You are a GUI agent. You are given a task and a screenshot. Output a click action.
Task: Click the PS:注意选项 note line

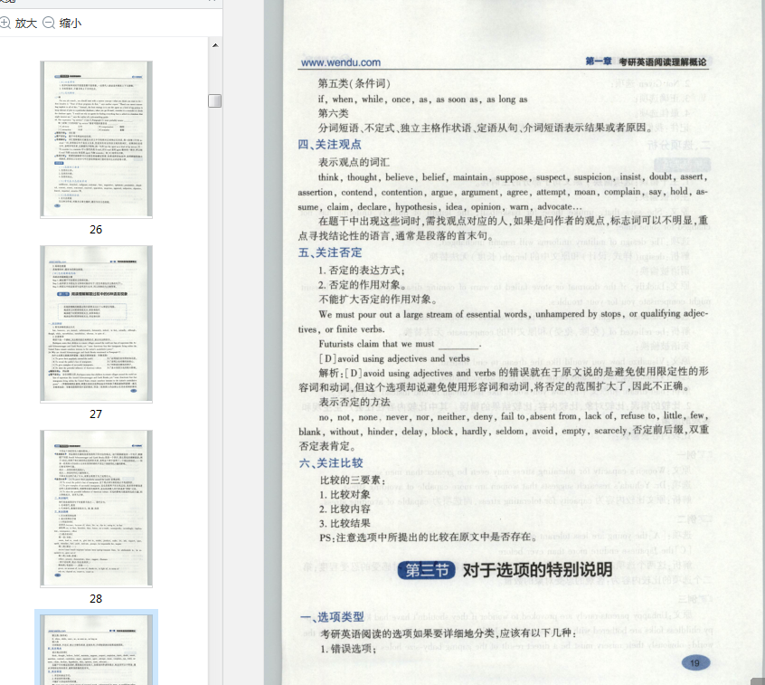point(428,538)
